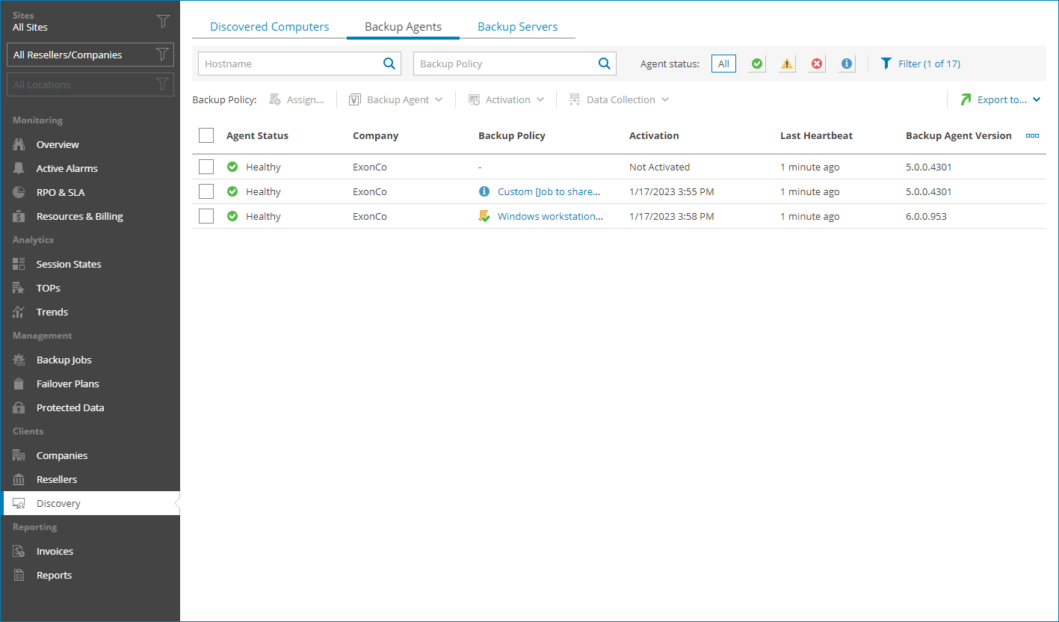
Task: Sort by Last Heartbeat column header
Action: tap(816, 135)
